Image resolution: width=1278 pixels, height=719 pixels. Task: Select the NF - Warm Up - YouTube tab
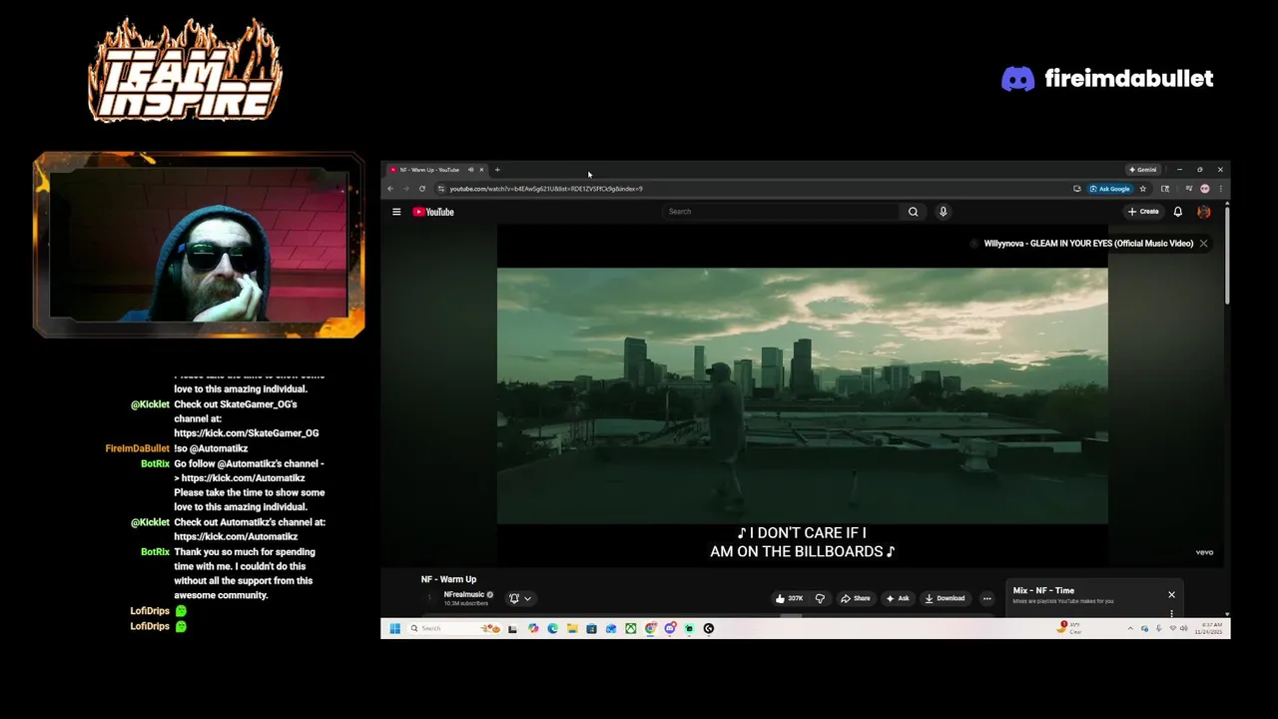click(x=429, y=170)
